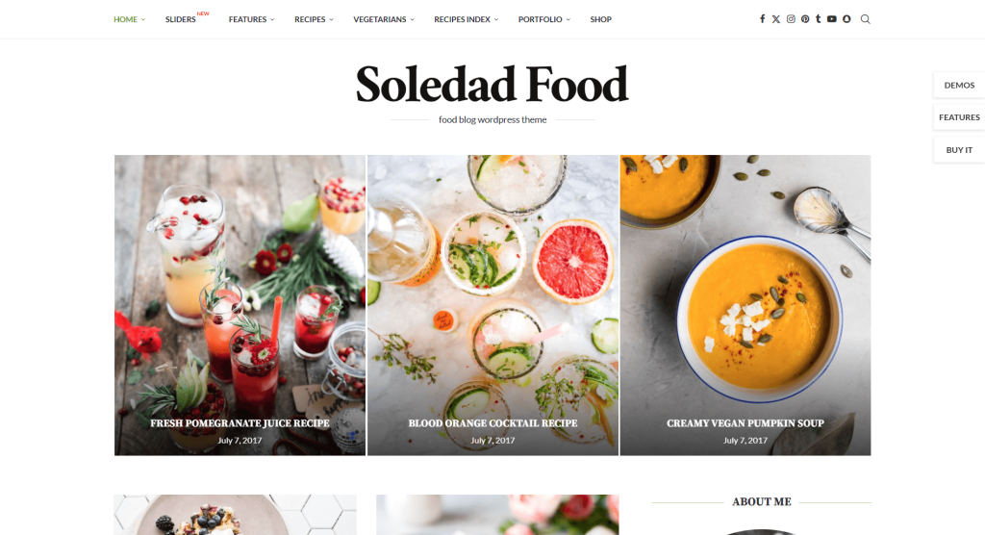Expand the Features dropdown in navigation
985x535 pixels.
pyautogui.click(x=251, y=19)
